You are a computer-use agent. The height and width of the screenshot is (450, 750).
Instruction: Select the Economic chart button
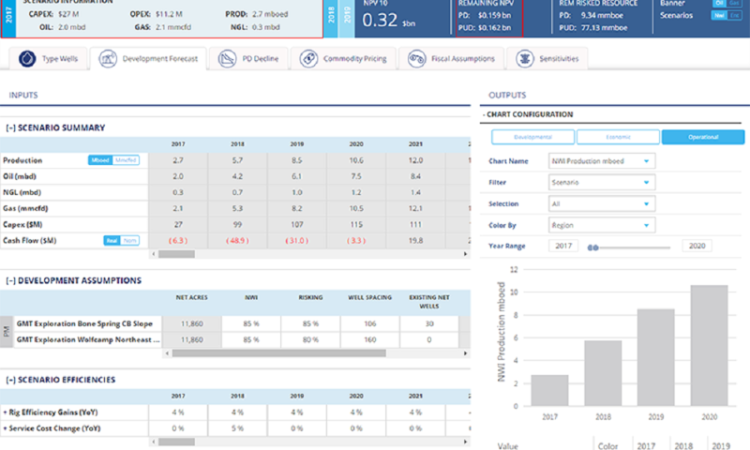point(618,137)
